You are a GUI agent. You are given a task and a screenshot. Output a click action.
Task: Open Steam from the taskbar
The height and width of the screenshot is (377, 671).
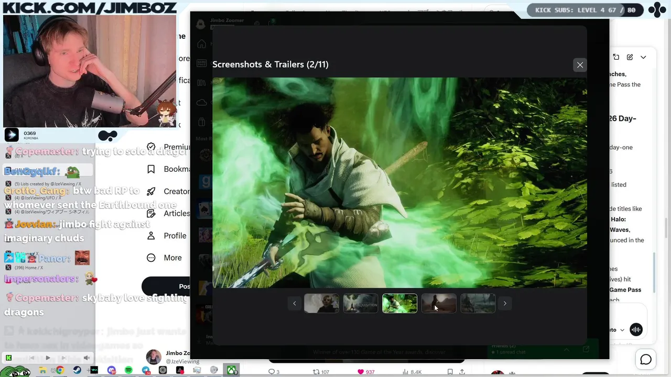click(x=77, y=370)
